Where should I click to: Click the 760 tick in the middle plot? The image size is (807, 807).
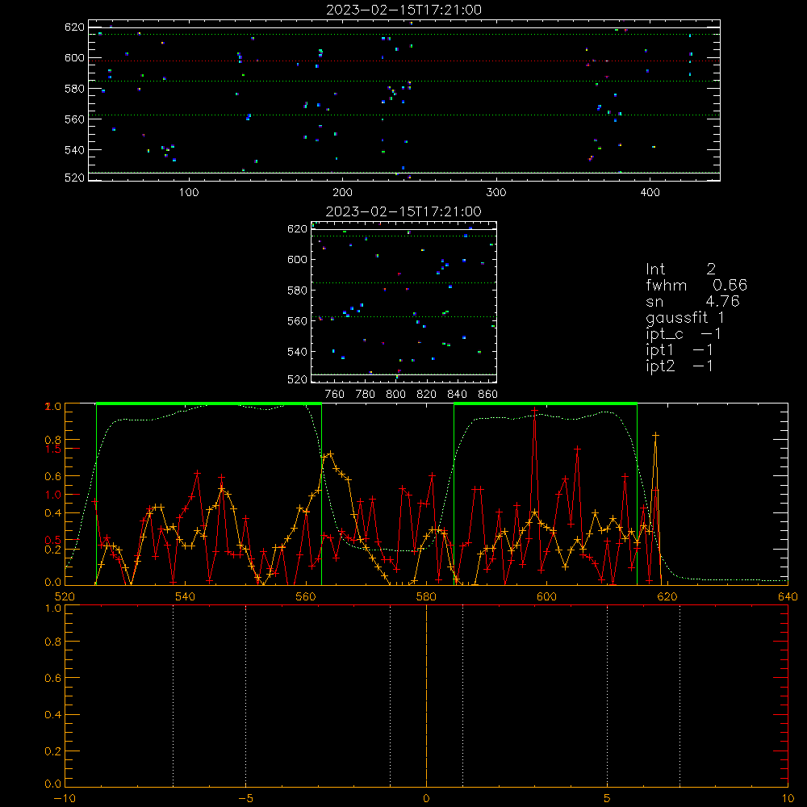coord(335,395)
